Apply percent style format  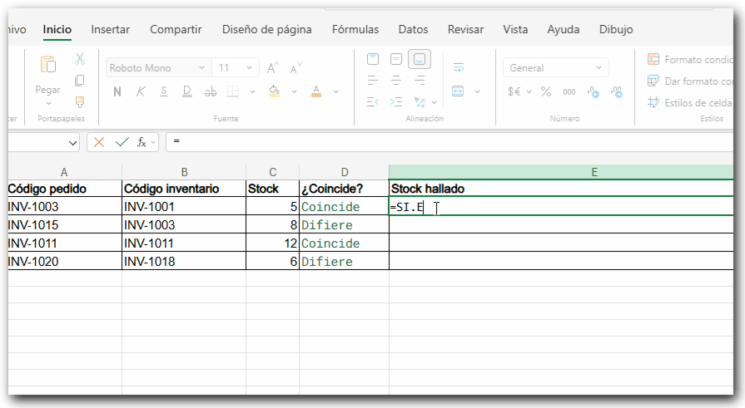point(546,91)
